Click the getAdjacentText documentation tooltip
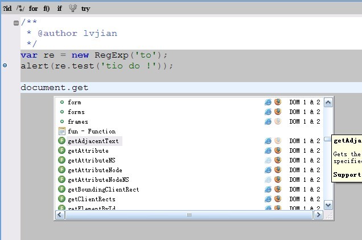This screenshot has height=240, width=362. point(347,158)
